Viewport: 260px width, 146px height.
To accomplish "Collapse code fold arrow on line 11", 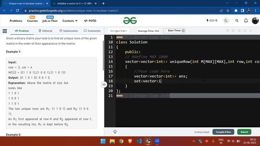I will click(x=114, y=47).
